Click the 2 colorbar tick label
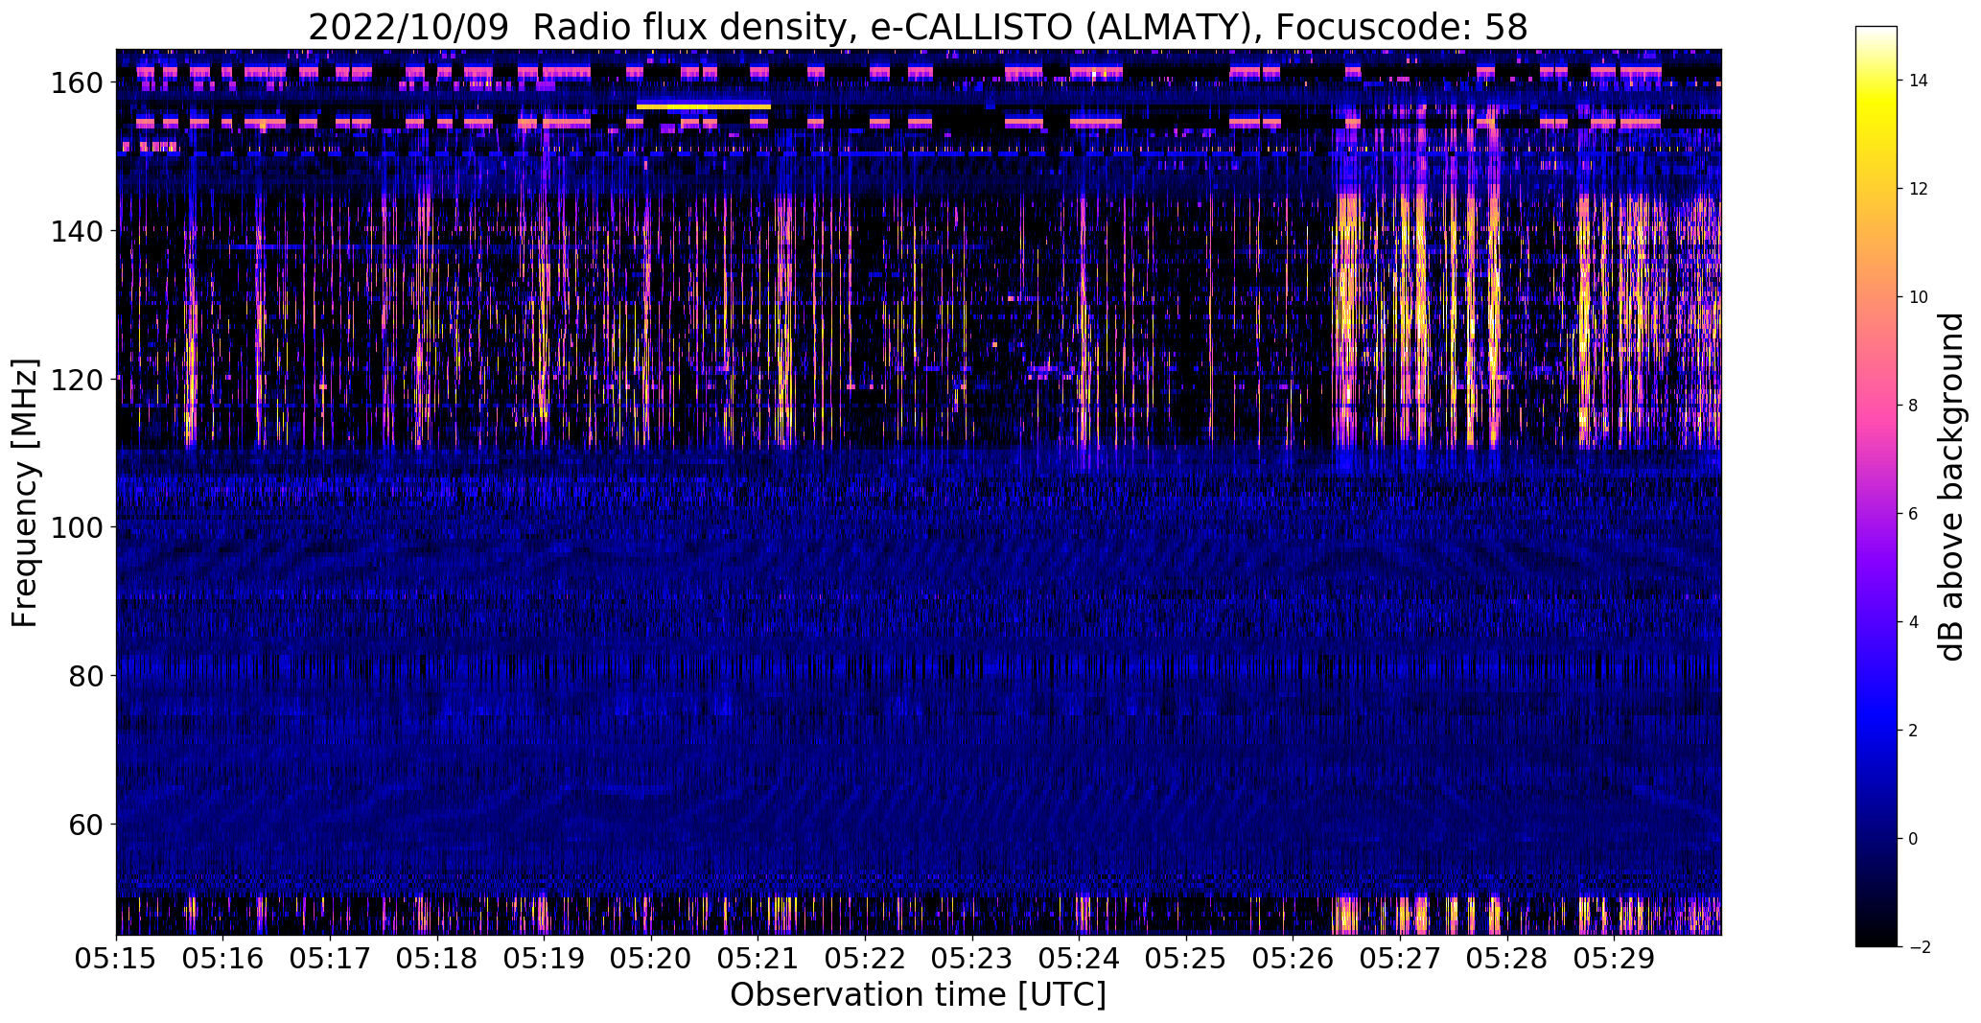Image resolution: width=1981 pixels, height=1023 pixels. (x=1914, y=731)
